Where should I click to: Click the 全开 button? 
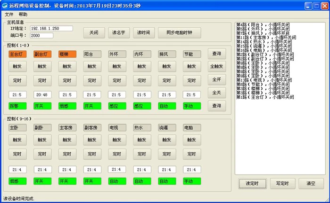(217, 80)
